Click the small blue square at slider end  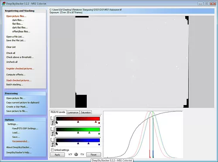99,144
